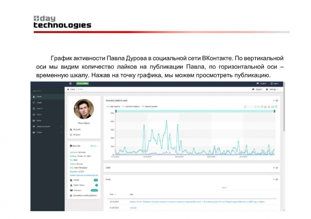Image resolution: width=311 pixels, height=219 pixels.
Task: Click the Support chat icon
Action: (x=253, y=89)
